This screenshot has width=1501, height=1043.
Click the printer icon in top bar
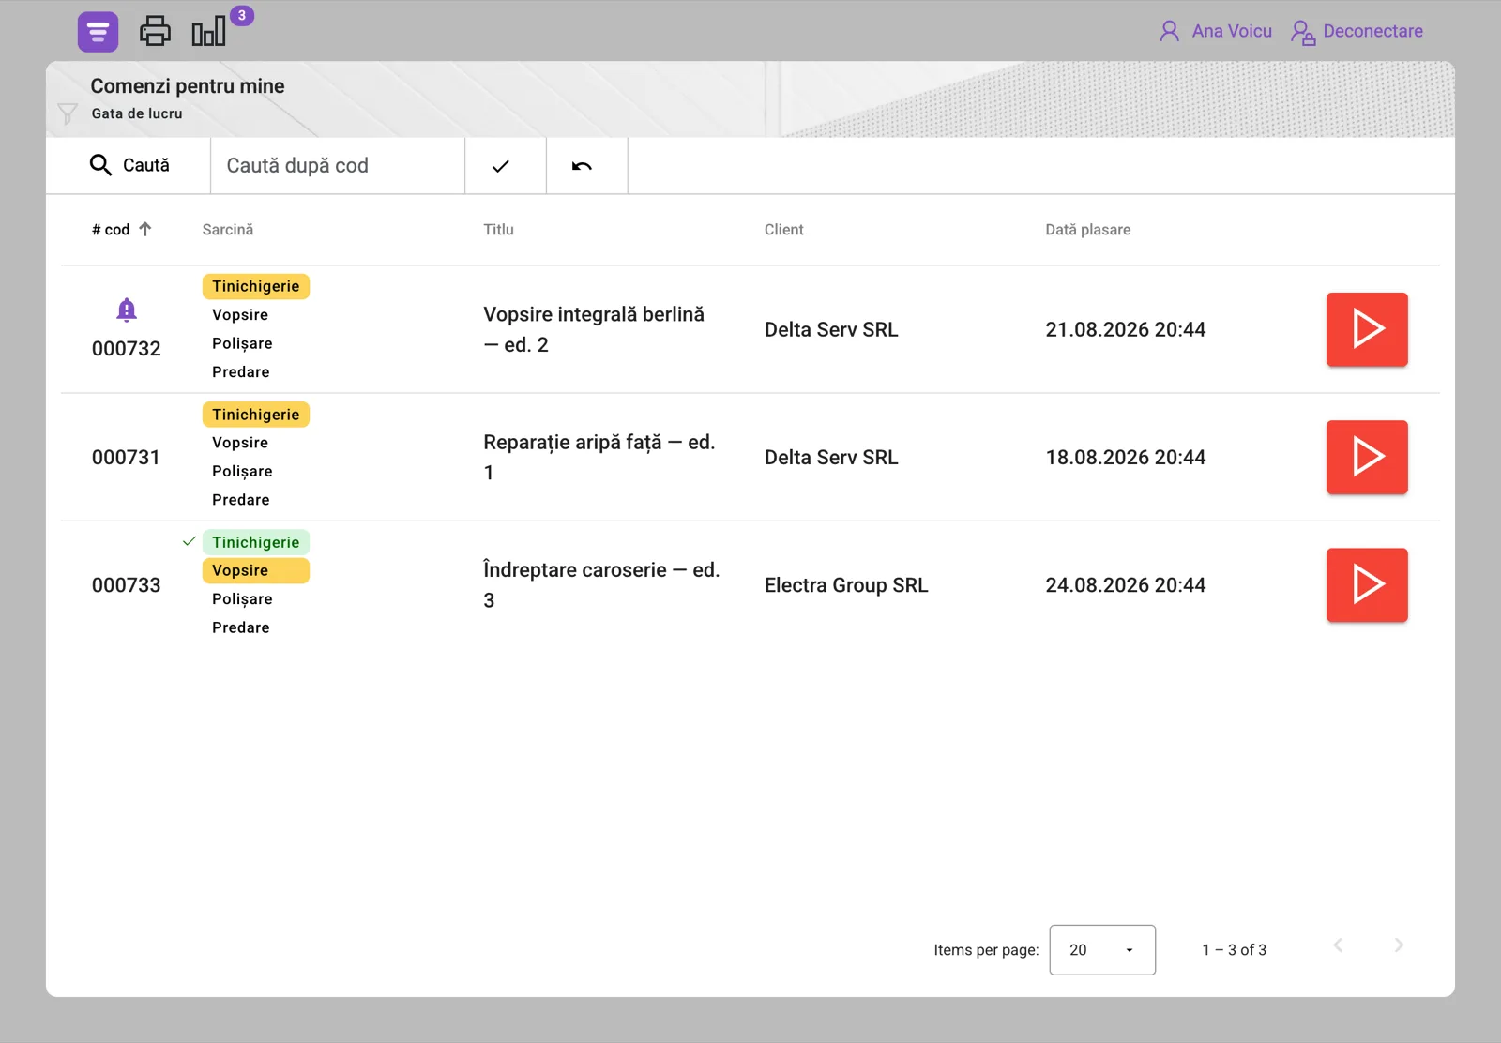pyautogui.click(x=155, y=31)
